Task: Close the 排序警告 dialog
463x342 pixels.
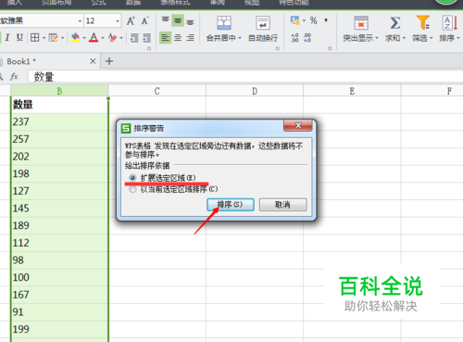Action: tap(298, 125)
